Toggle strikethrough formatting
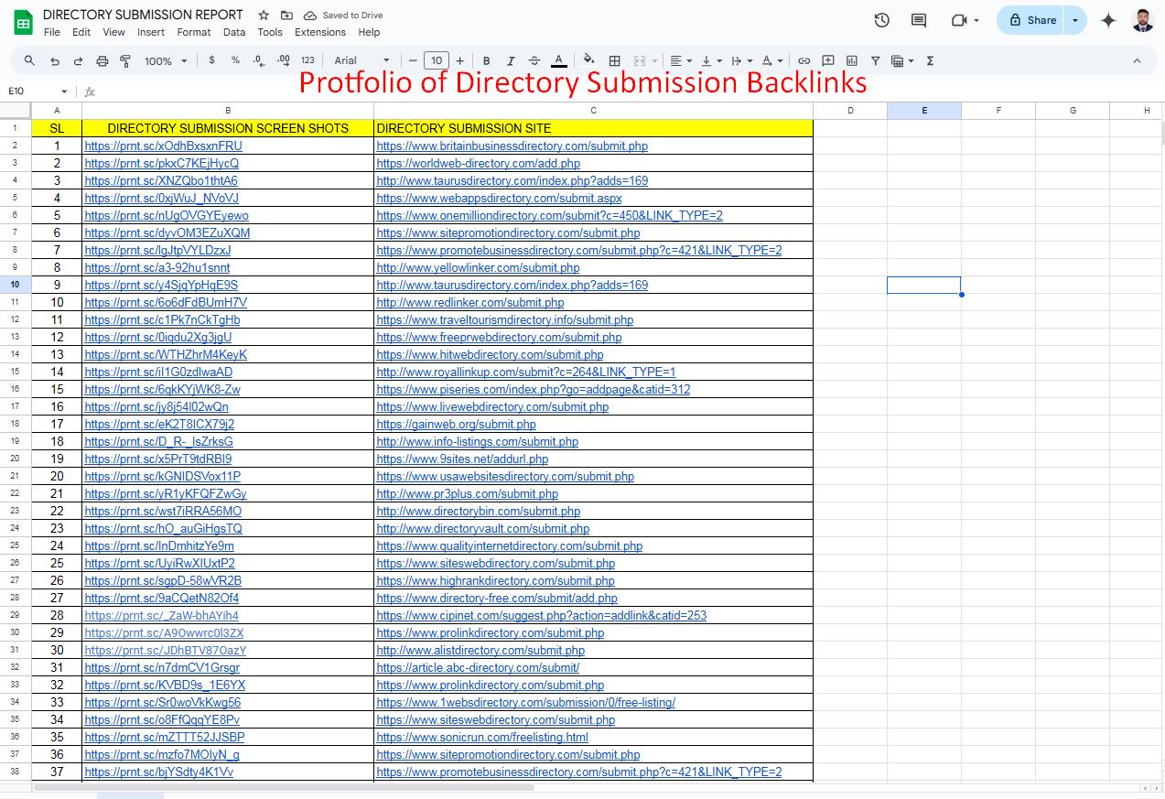Image resolution: width=1165 pixels, height=799 pixels. click(x=534, y=61)
